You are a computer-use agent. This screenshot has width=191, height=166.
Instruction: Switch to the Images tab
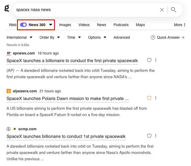coord(65,25)
